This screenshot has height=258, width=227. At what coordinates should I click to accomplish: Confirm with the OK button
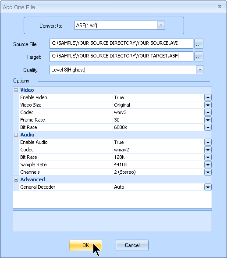click(x=85, y=245)
